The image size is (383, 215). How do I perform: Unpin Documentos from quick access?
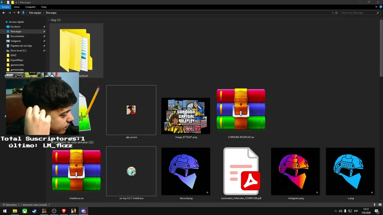(44, 36)
